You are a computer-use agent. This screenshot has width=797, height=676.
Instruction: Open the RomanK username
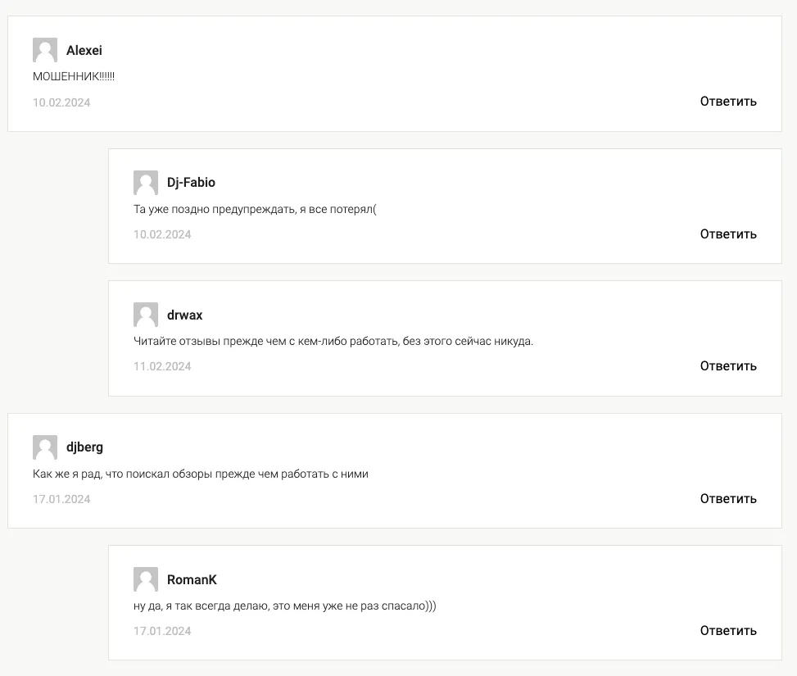click(192, 580)
